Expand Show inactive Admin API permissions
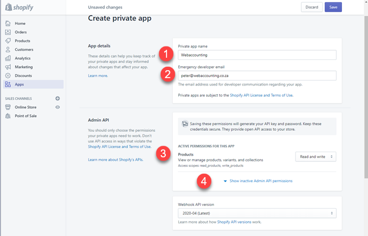 coord(260,181)
